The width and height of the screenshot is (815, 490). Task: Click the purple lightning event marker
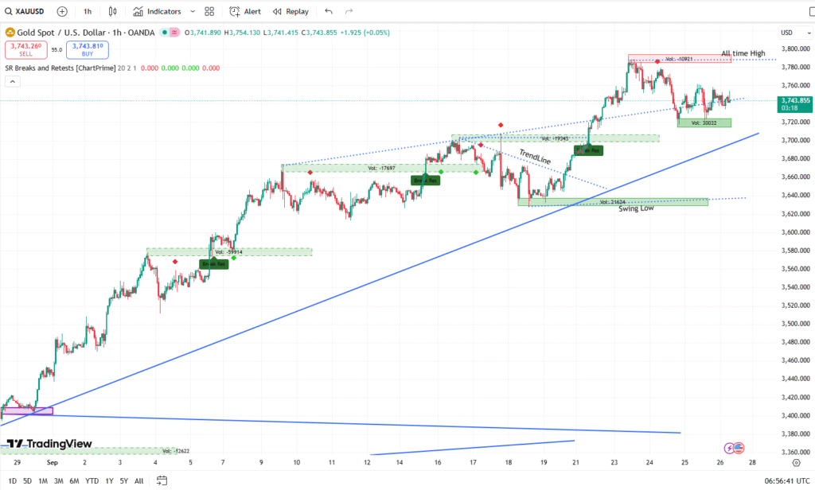pos(729,448)
